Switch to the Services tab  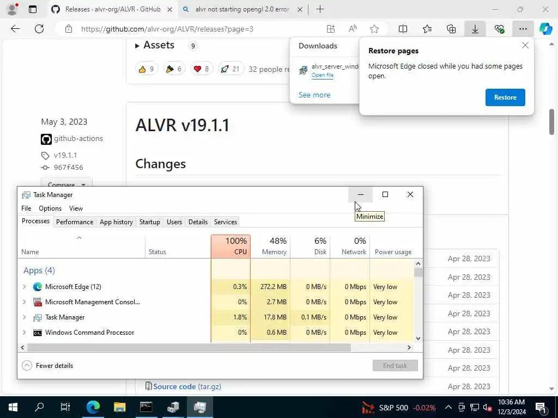point(225,222)
